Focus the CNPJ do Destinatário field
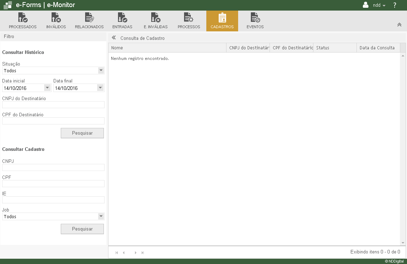 pyautogui.click(x=53, y=105)
